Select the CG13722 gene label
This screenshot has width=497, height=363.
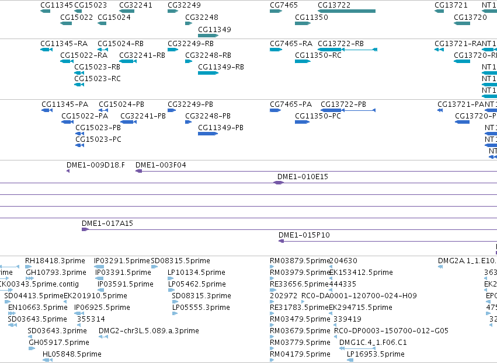[x=334, y=5]
